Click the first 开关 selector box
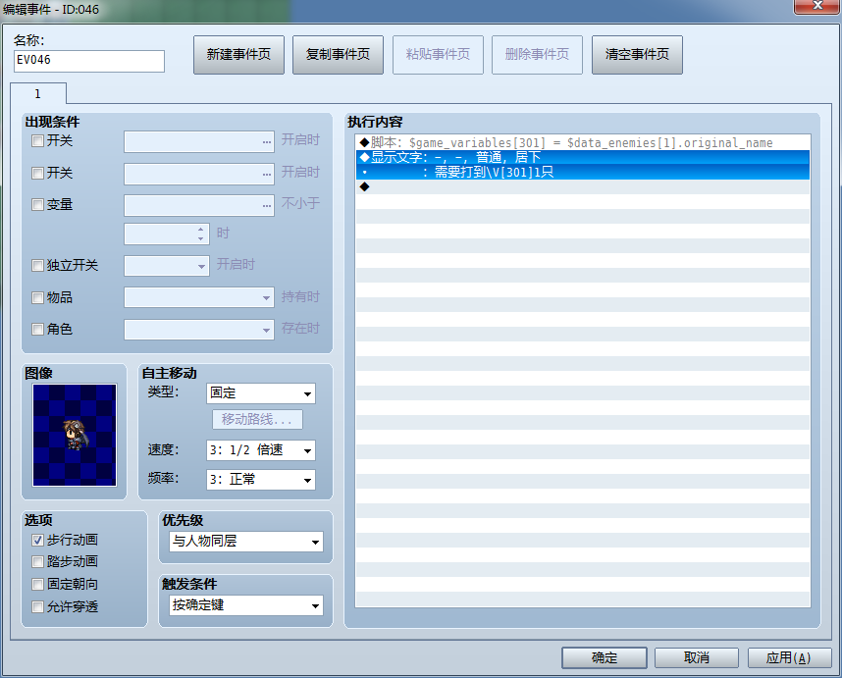 click(199, 141)
